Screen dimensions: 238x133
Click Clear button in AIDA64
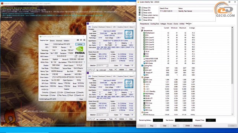click(x=165, y=126)
